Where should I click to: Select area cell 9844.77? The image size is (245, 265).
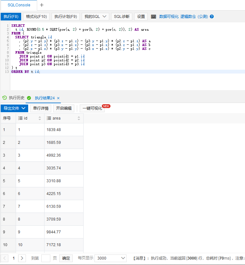point(64,232)
